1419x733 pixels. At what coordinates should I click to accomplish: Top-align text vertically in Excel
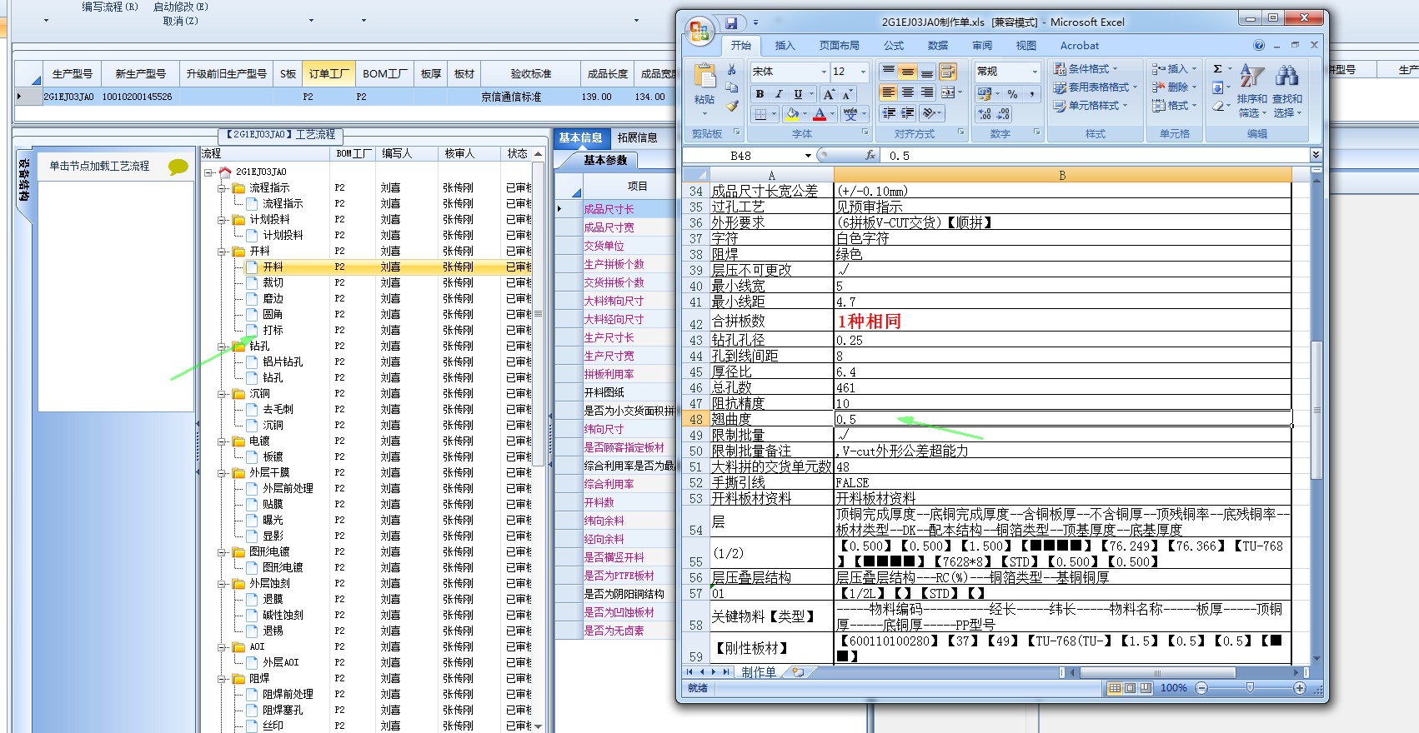889,72
